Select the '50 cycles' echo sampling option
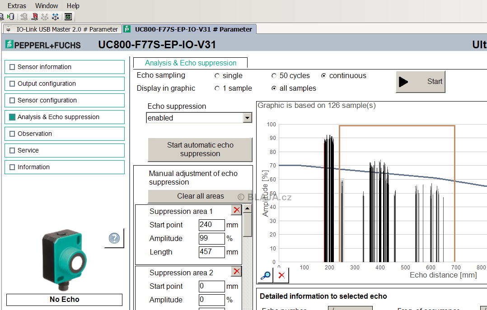 (x=274, y=76)
